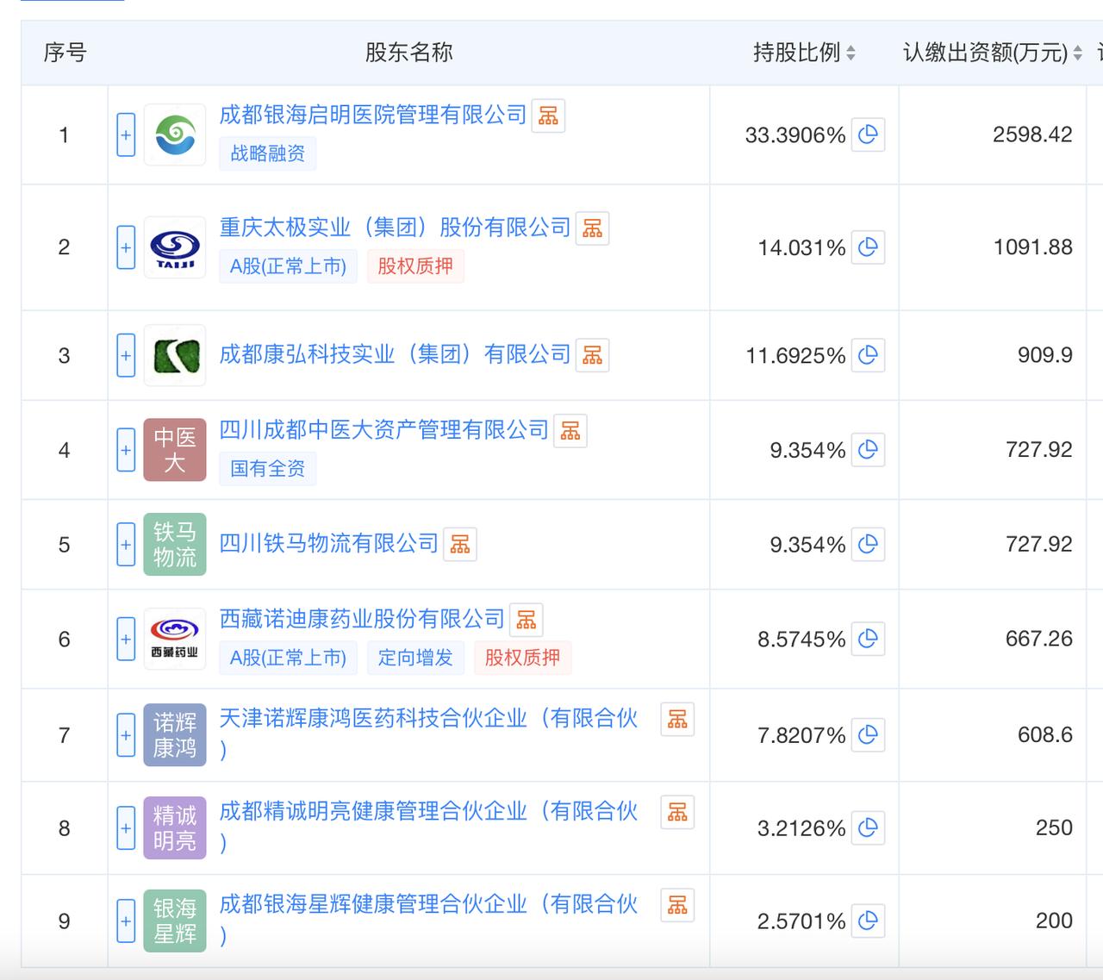Open equity structure icon for 成都康弘科技实业
This screenshot has height=980, width=1103.
click(592, 355)
